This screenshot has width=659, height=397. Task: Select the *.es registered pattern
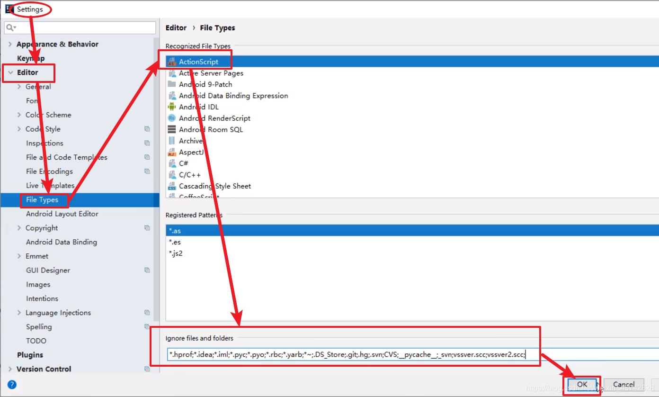click(412, 242)
